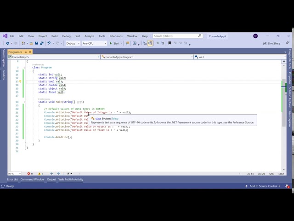Open the Properties side tab
This screenshot has height=221, width=294.
point(290,78)
